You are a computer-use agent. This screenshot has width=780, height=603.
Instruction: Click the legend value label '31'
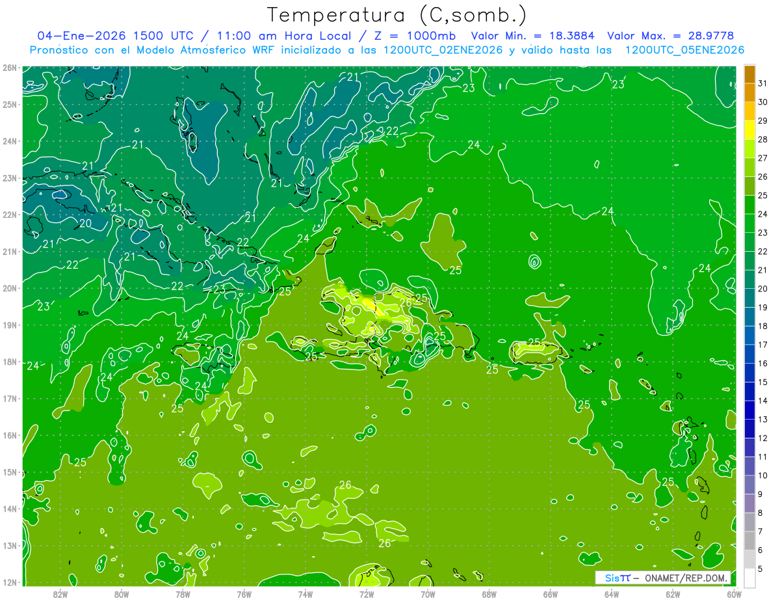pyautogui.click(x=762, y=83)
